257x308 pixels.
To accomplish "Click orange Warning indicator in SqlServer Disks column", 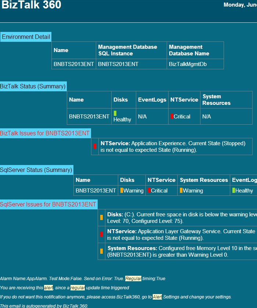I will [x=122, y=190].
